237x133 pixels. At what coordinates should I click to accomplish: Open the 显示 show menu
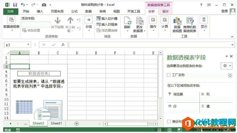click(204, 24)
